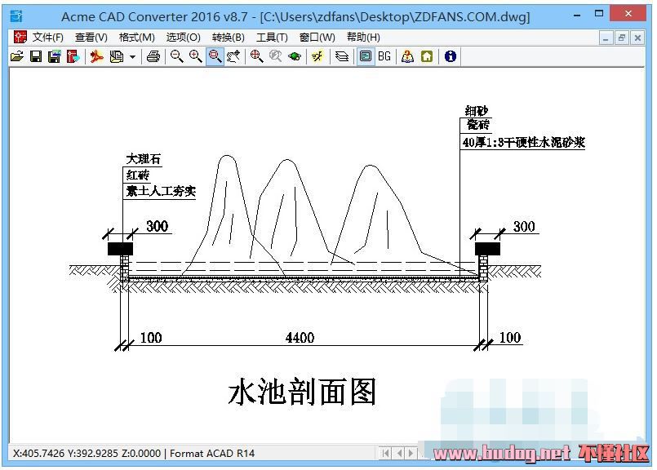
Task: Click the 瓷砖 annotation label
Action: click(477, 125)
